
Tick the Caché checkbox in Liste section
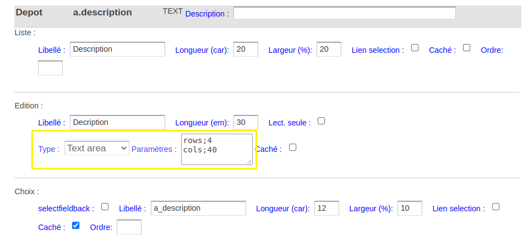[x=466, y=48]
